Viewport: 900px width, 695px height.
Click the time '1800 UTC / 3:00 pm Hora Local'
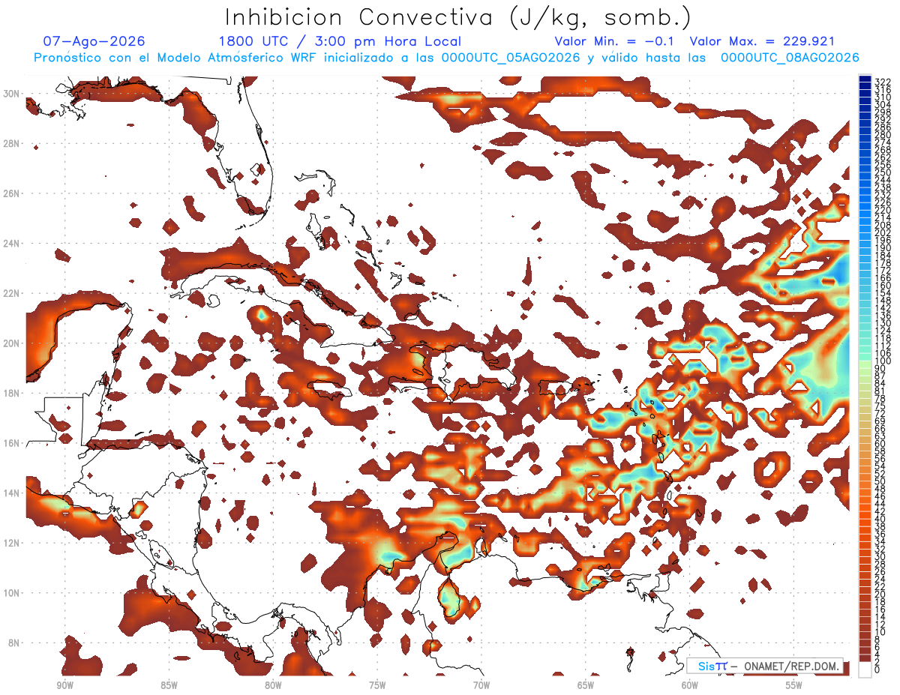point(340,41)
